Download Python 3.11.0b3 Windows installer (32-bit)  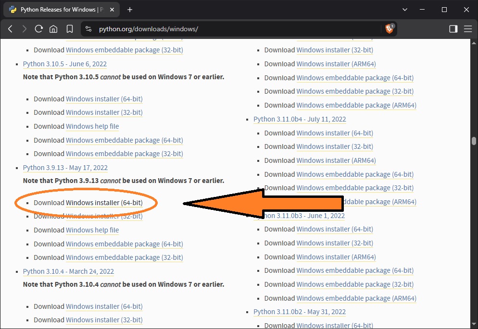tap(335, 243)
